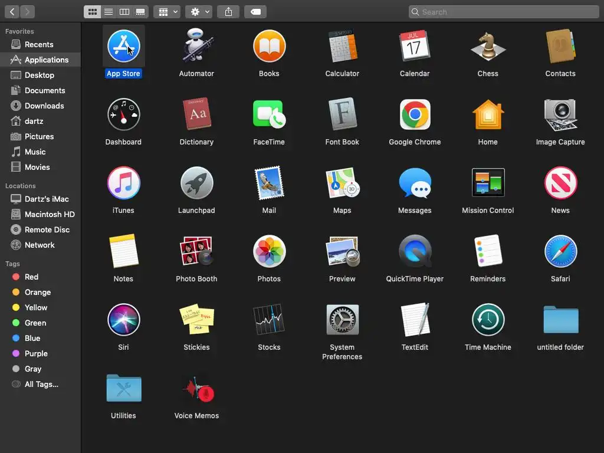Open Desktop in the sidebar
604x453 pixels.
coord(41,75)
